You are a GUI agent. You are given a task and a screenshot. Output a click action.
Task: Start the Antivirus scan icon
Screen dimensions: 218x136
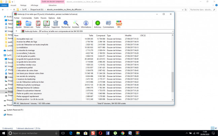pos(98,24)
